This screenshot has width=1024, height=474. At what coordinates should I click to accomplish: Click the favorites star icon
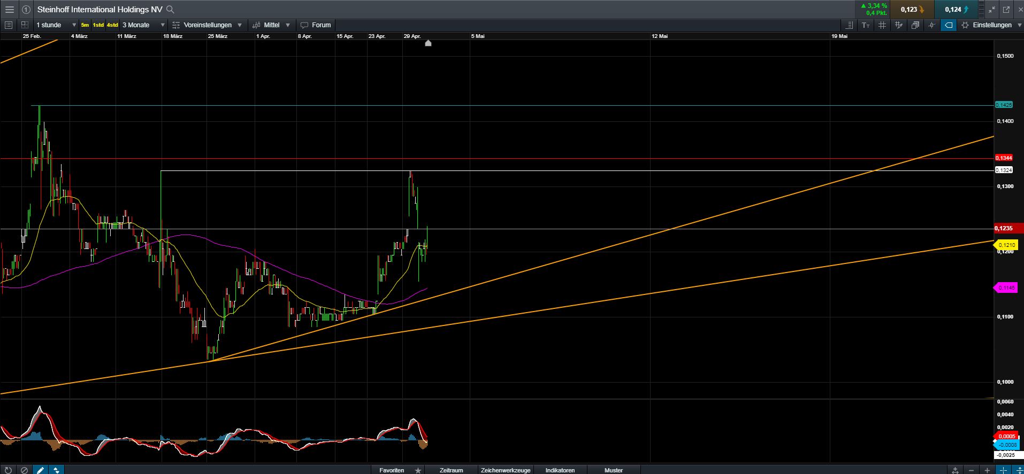[x=418, y=470]
